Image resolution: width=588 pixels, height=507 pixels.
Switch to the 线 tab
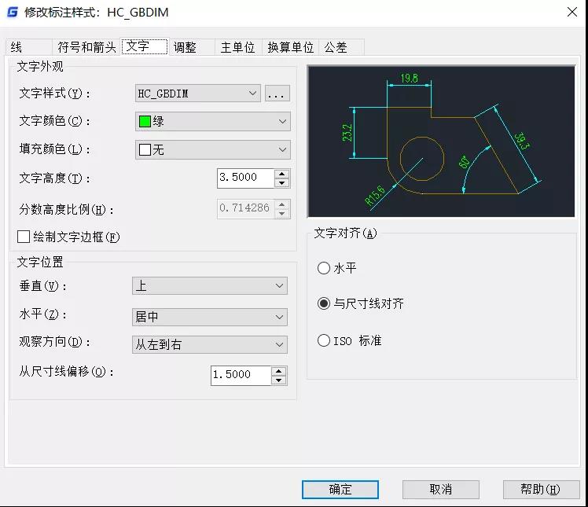(x=29, y=47)
